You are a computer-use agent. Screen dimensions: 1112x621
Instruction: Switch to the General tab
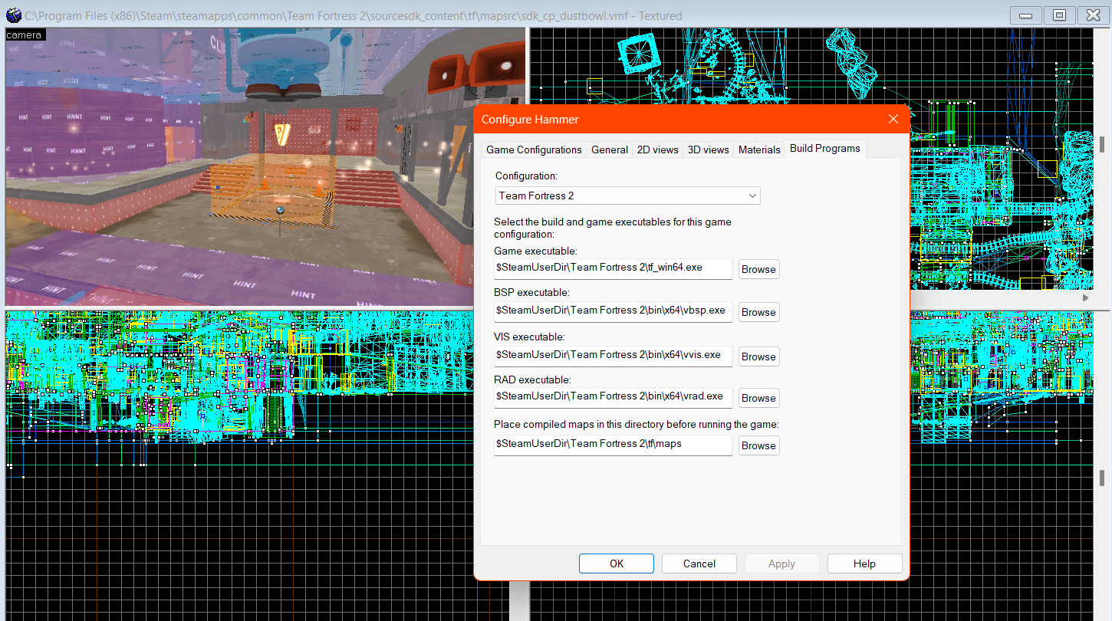pyautogui.click(x=610, y=149)
